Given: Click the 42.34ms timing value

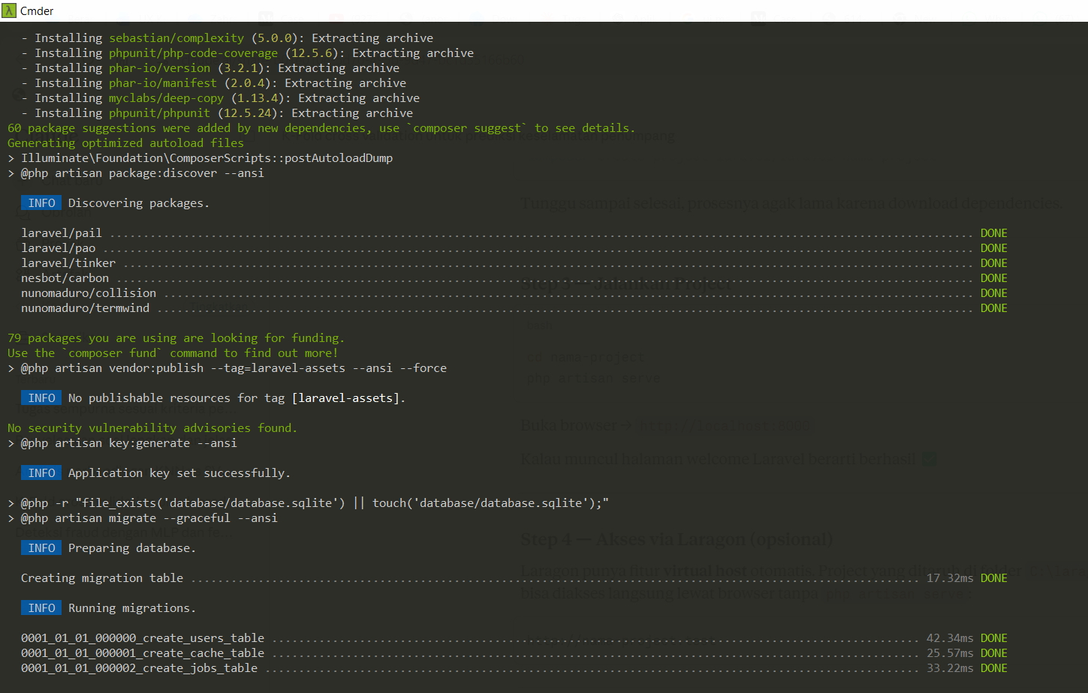Looking at the screenshot, I should coord(950,638).
